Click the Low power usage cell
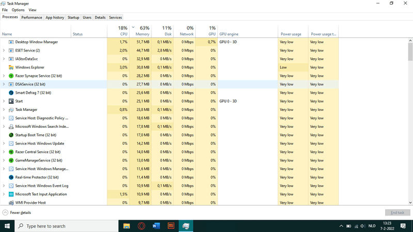The image size is (413, 232). [x=293, y=68]
